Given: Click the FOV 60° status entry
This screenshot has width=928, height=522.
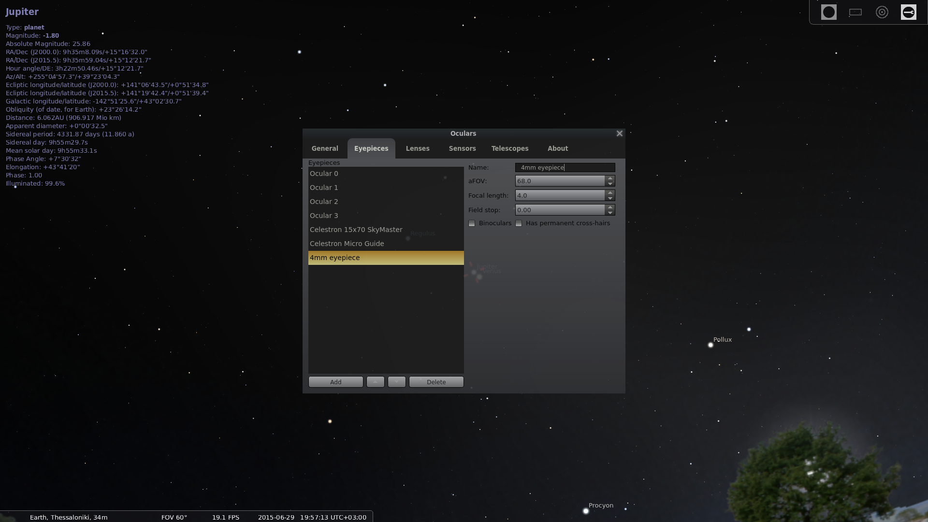Looking at the screenshot, I should pyautogui.click(x=174, y=517).
